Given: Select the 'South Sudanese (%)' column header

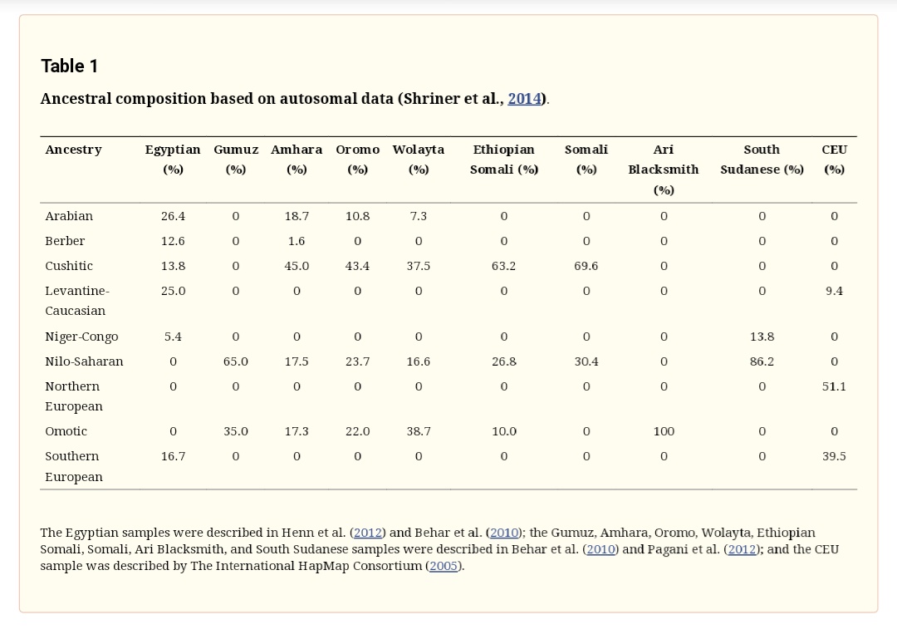Looking at the screenshot, I should click(x=762, y=159).
